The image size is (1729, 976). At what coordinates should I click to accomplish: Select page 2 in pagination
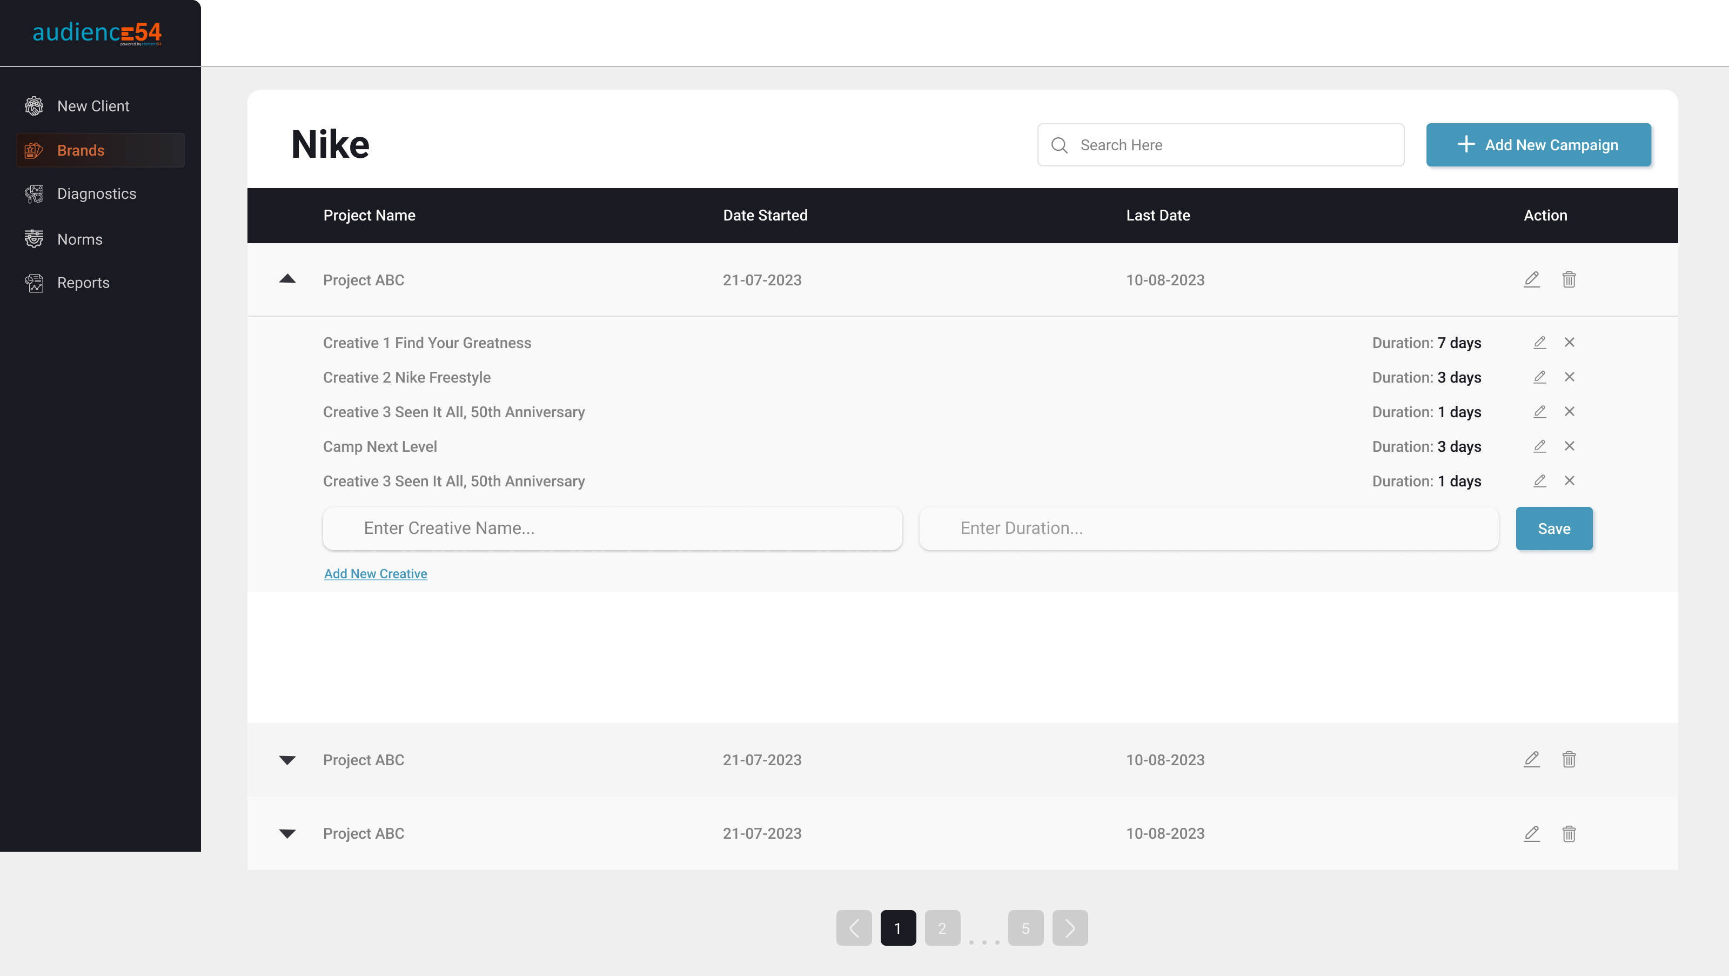(942, 928)
